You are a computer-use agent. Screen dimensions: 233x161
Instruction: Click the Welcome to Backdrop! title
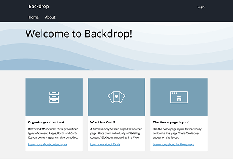point(79,33)
